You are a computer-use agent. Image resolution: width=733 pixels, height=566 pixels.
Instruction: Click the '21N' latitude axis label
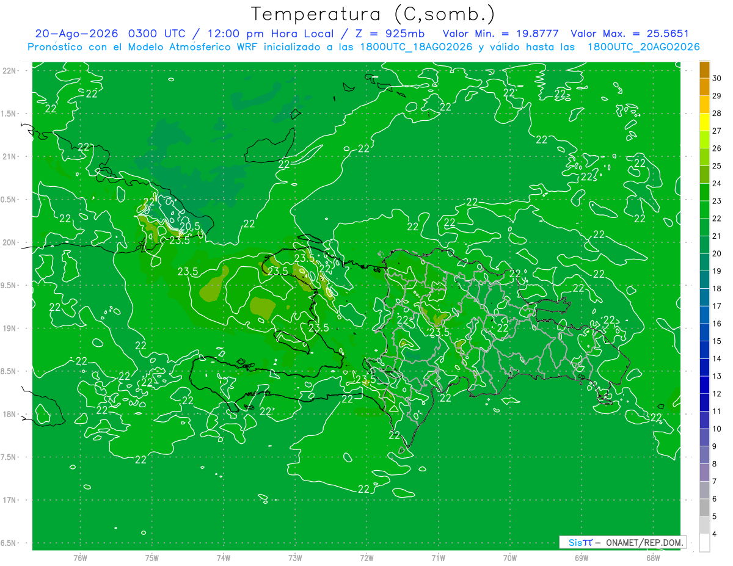coord(9,157)
